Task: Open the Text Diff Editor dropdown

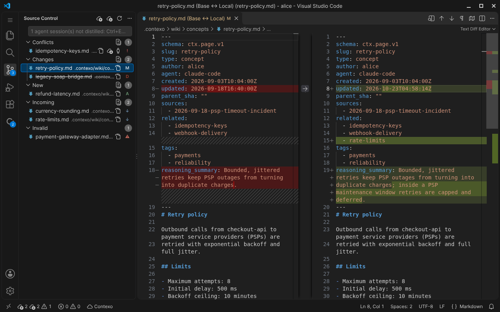Action: point(478,29)
